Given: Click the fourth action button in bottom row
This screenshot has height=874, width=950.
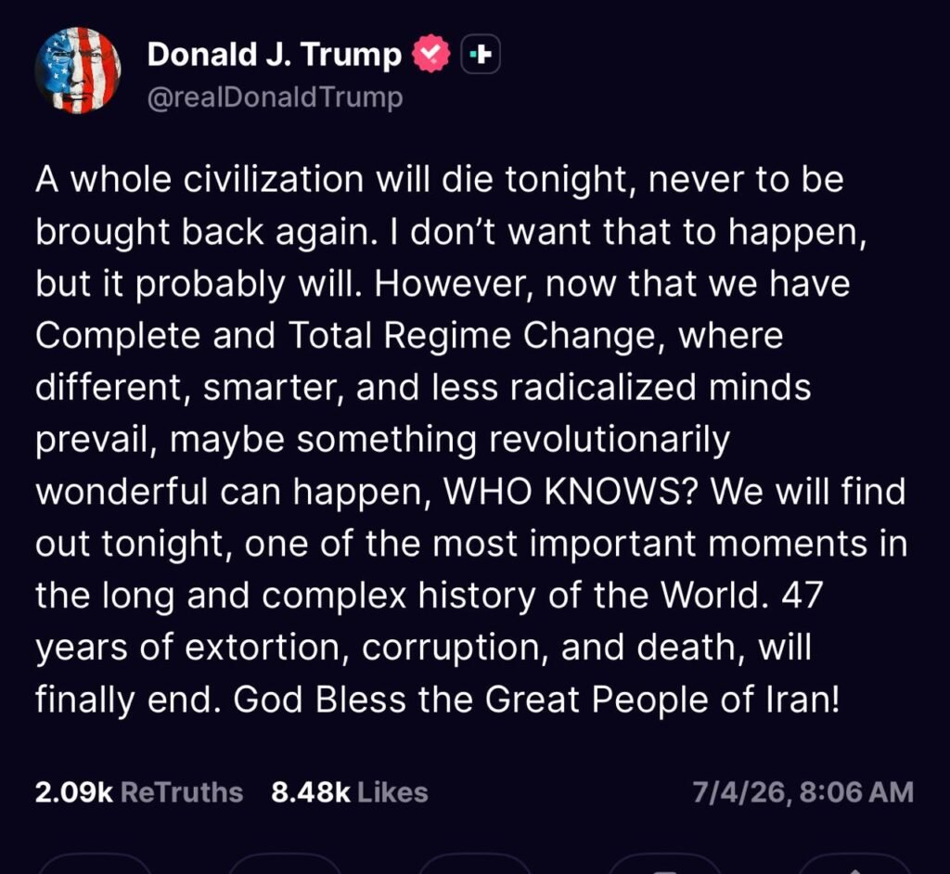Looking at the screenshot, I should click(x=663, y=865).
